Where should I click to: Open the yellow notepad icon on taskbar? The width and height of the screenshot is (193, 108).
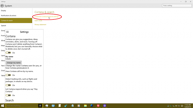coord(60,105)
